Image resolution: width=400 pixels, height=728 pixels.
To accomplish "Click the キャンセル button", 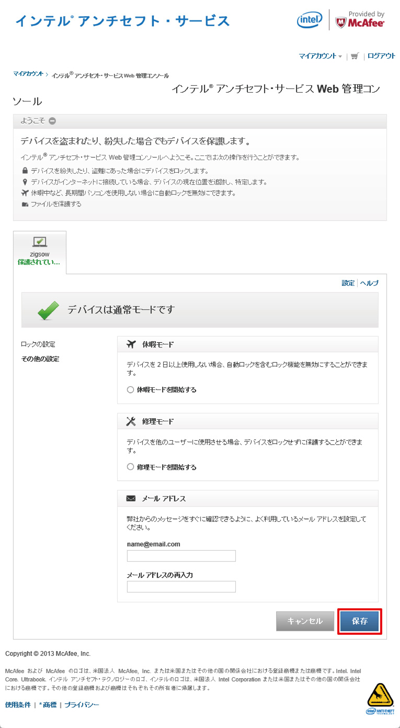I will click(305, 621).
